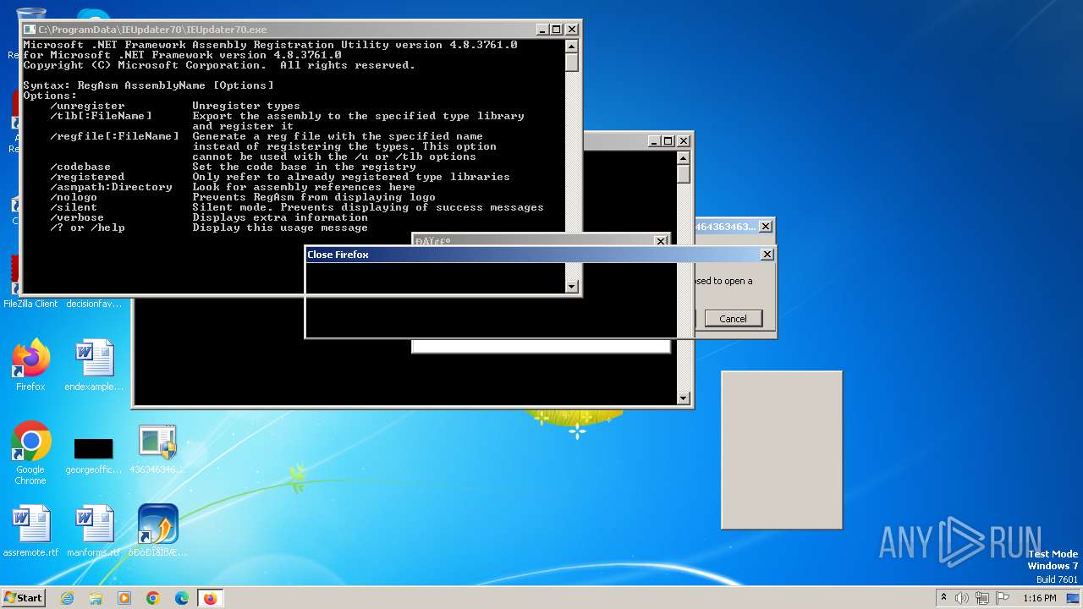Open the assremote.rtf document icon

[30, 529]
